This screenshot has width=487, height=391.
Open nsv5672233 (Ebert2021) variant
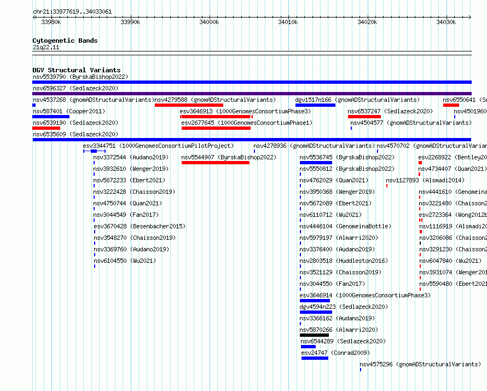tap(129, 180)
